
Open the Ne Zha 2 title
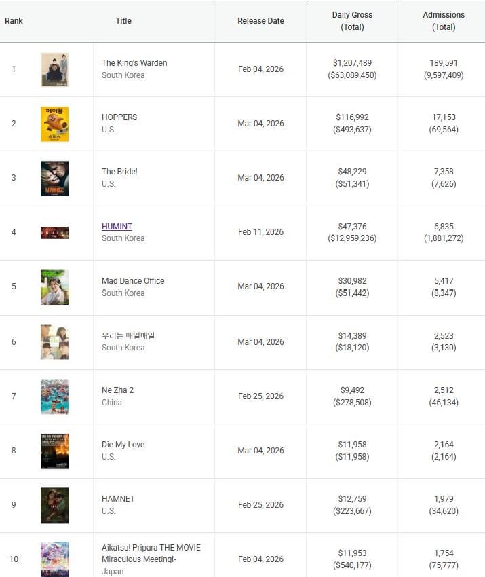(117, 390)
